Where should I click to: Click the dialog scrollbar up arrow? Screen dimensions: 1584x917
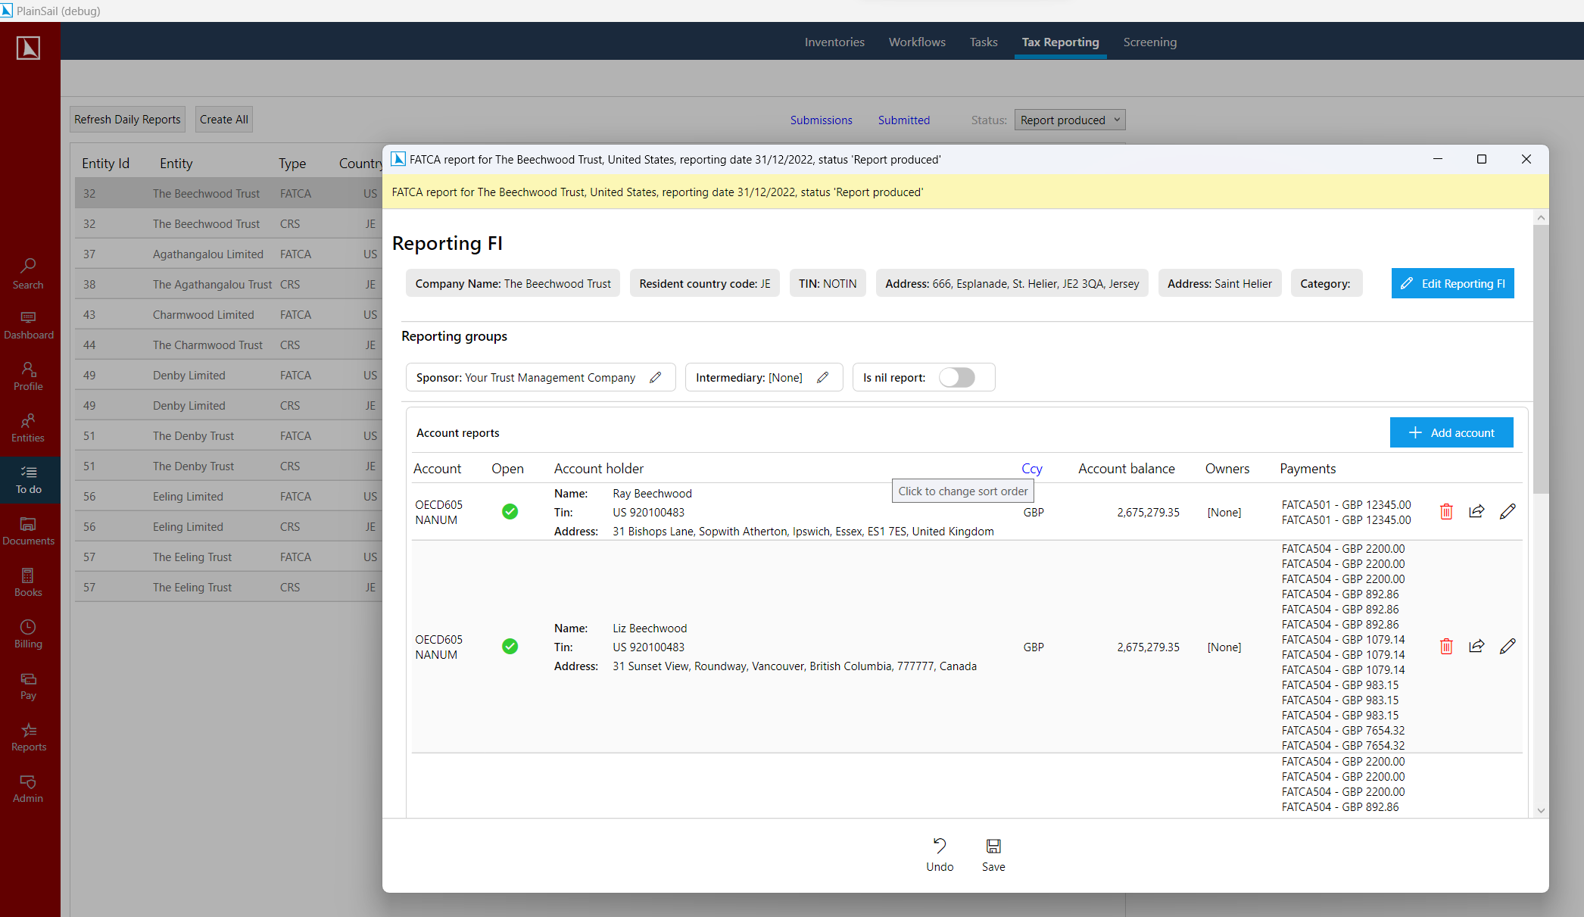coord(1541,218)
